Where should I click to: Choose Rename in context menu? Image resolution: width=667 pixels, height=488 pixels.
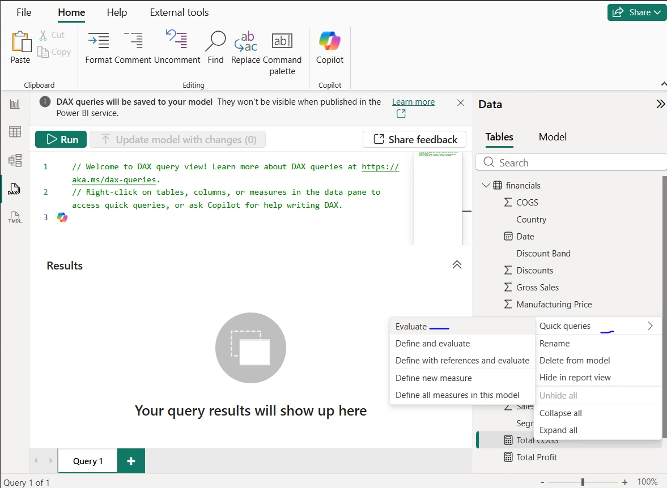click(x=598, y=344)
